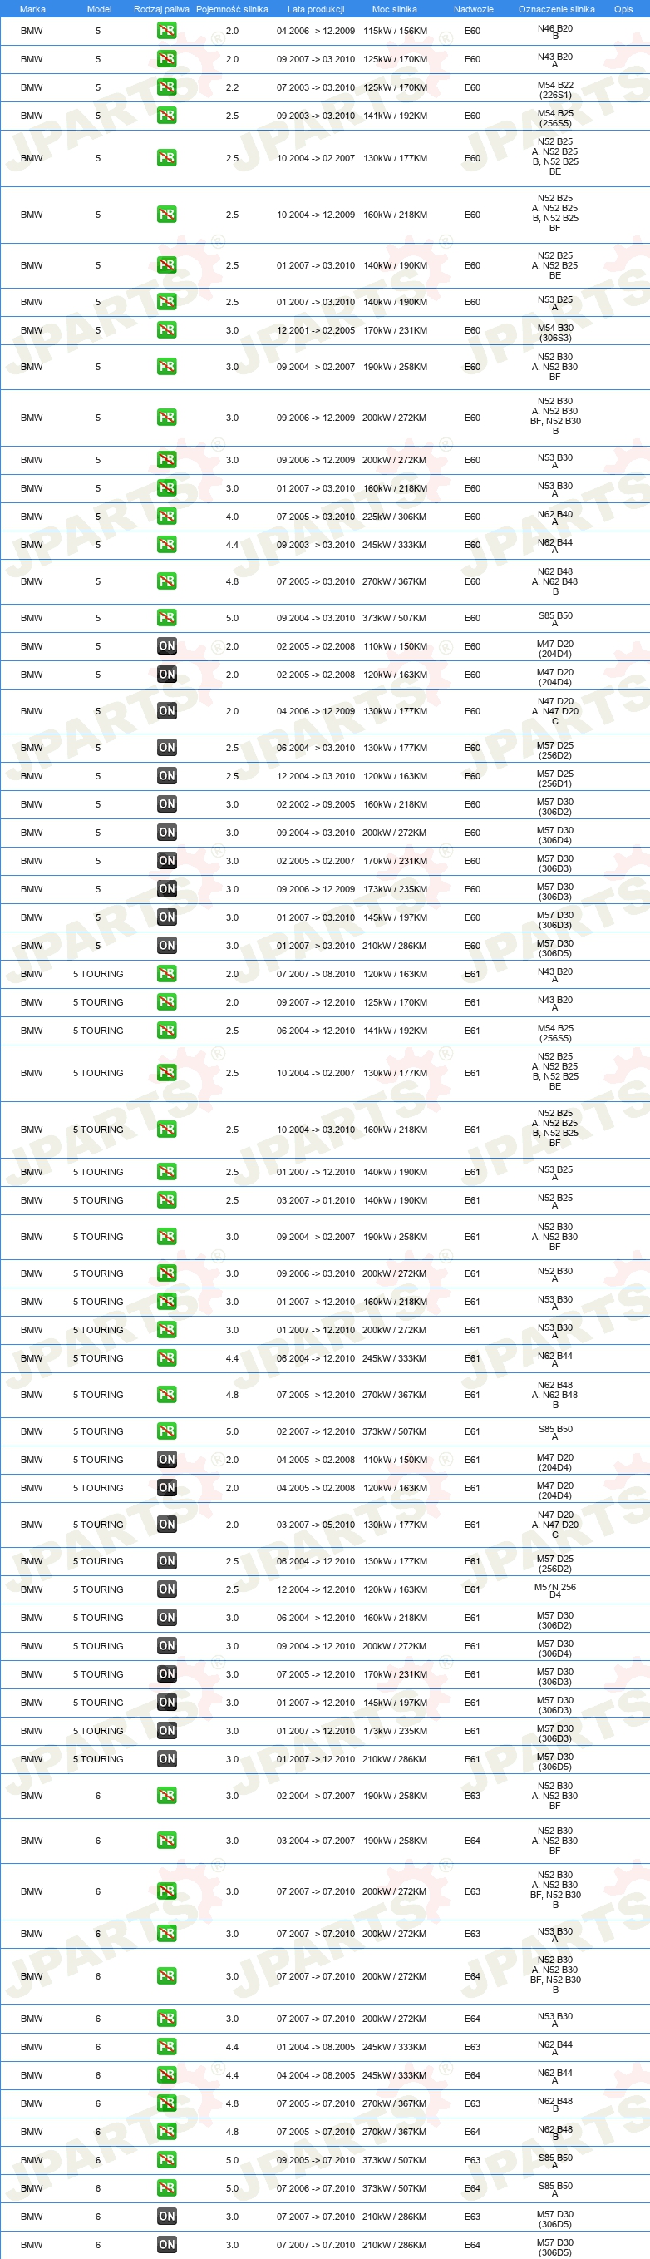Click the N46 B20 engine code cell
The width and height of the screenshot is (650, 2259).
pos(554,32)
